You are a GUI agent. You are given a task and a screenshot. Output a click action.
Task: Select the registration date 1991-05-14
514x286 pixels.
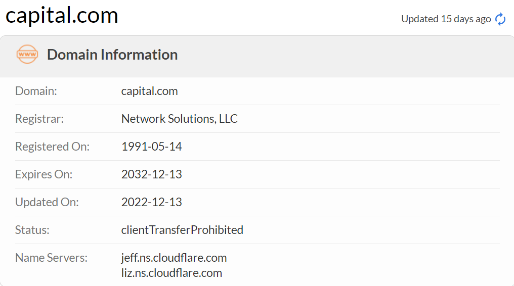click(x=152, y=147)
